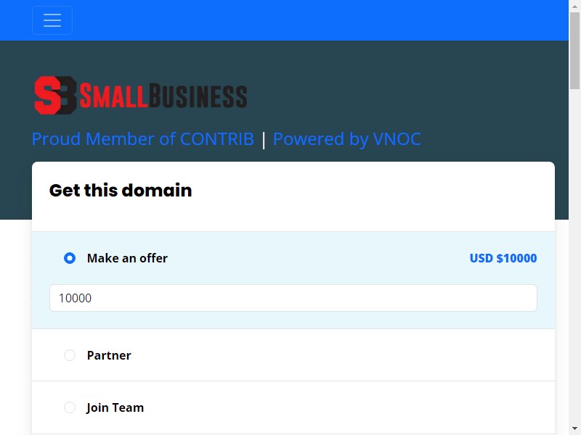The height and width of the screenshot is (435, 581).
Task: Select the Partner radio button
Action: point(70,355)
